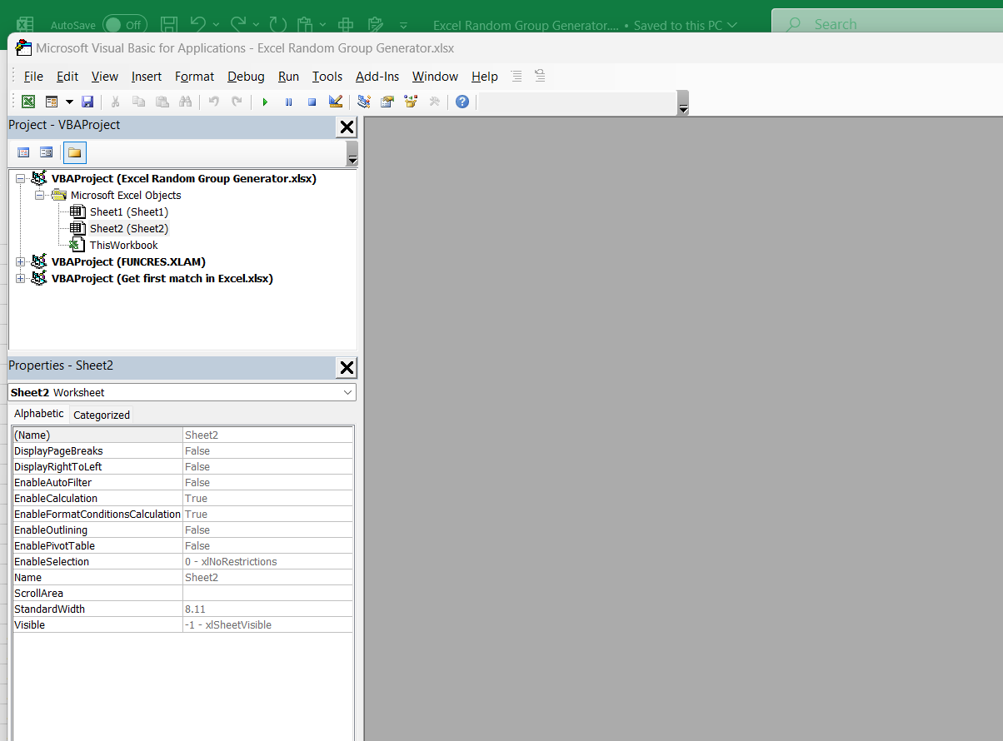Open Standard toolbar options overflow arrow
The width and height of the screenshot is (1003, 741).
683,103
